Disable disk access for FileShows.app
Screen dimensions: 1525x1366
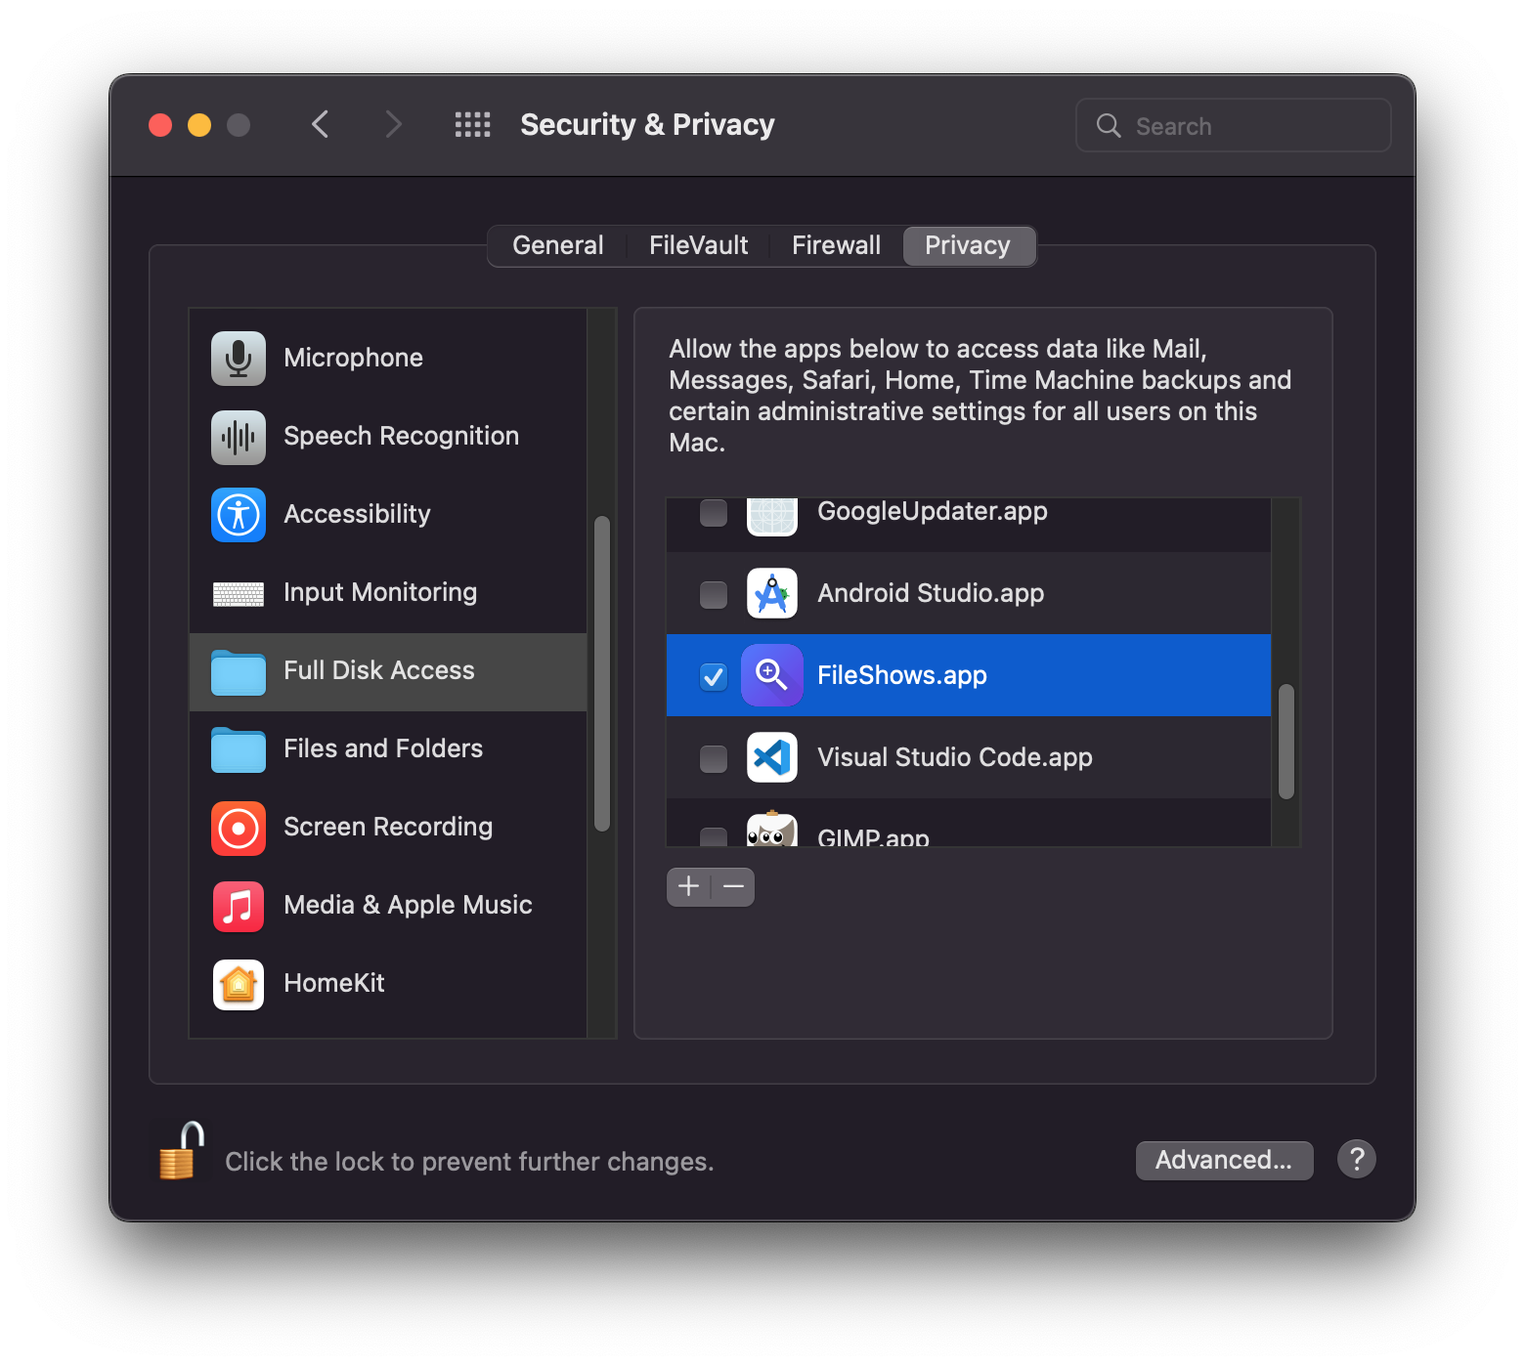714,676
